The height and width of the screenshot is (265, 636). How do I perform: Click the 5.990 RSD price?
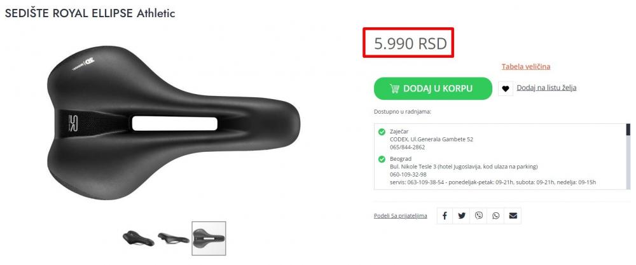pos(410,43)
